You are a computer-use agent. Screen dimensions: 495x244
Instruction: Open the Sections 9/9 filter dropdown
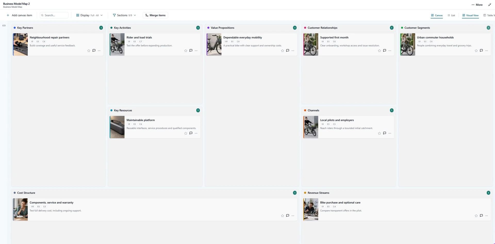[x=124, y=15]
